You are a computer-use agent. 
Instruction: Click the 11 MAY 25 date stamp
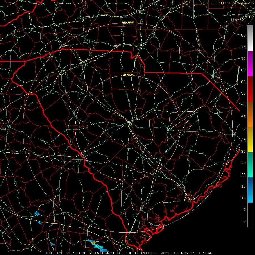pos(185,253)
